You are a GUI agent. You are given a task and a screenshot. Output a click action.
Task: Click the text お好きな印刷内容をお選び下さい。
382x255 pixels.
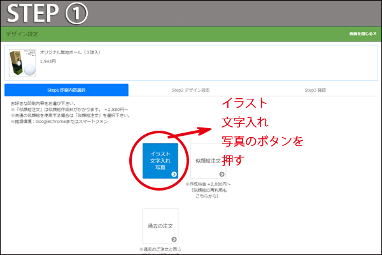(43, 103)
